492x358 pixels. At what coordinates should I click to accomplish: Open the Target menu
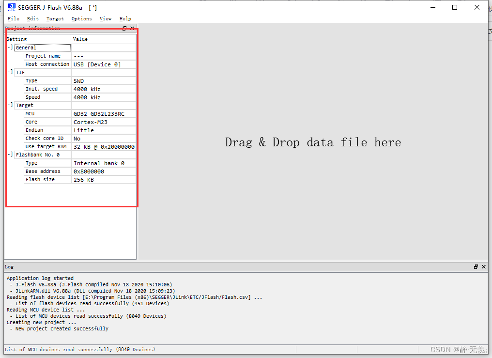tap(55, 19)
